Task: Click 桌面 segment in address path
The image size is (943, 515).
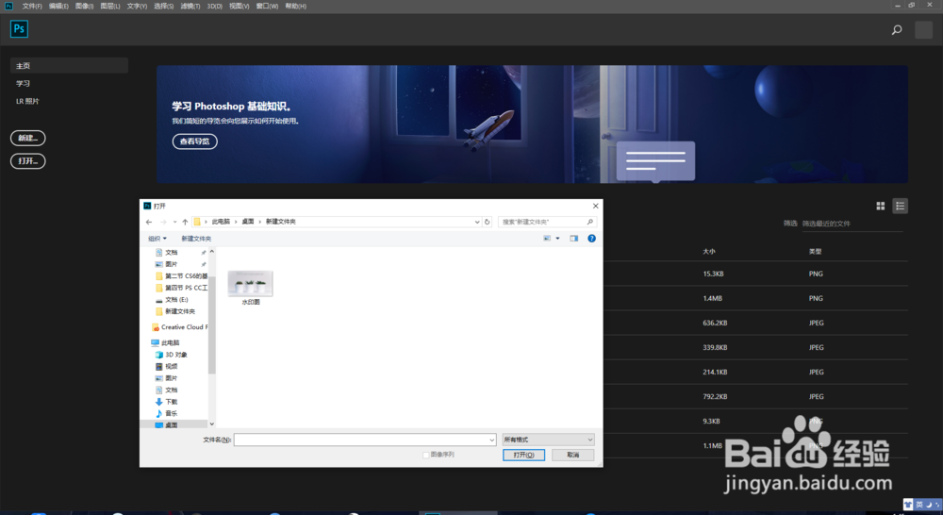Action: click(248, 222)
